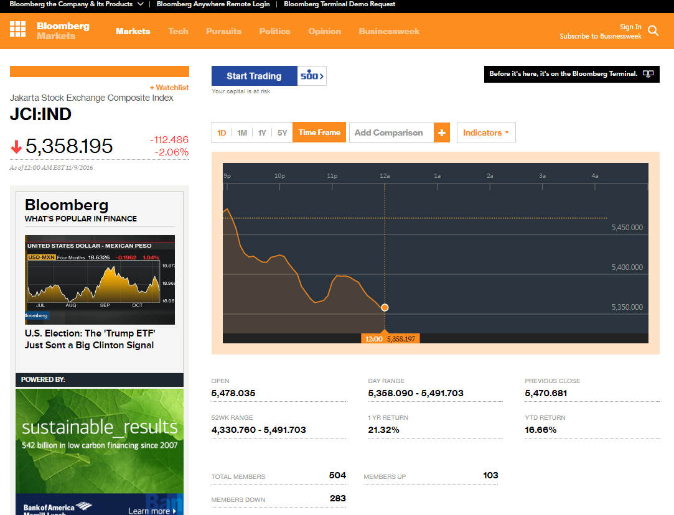The width and height of the screenshot is (674, 515).
Task: Click the PREVIOUS CLOSE value 5,470.681
Action: click(x=546, y=393)
